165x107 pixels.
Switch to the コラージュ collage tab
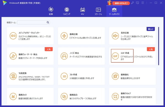point(98,11)
